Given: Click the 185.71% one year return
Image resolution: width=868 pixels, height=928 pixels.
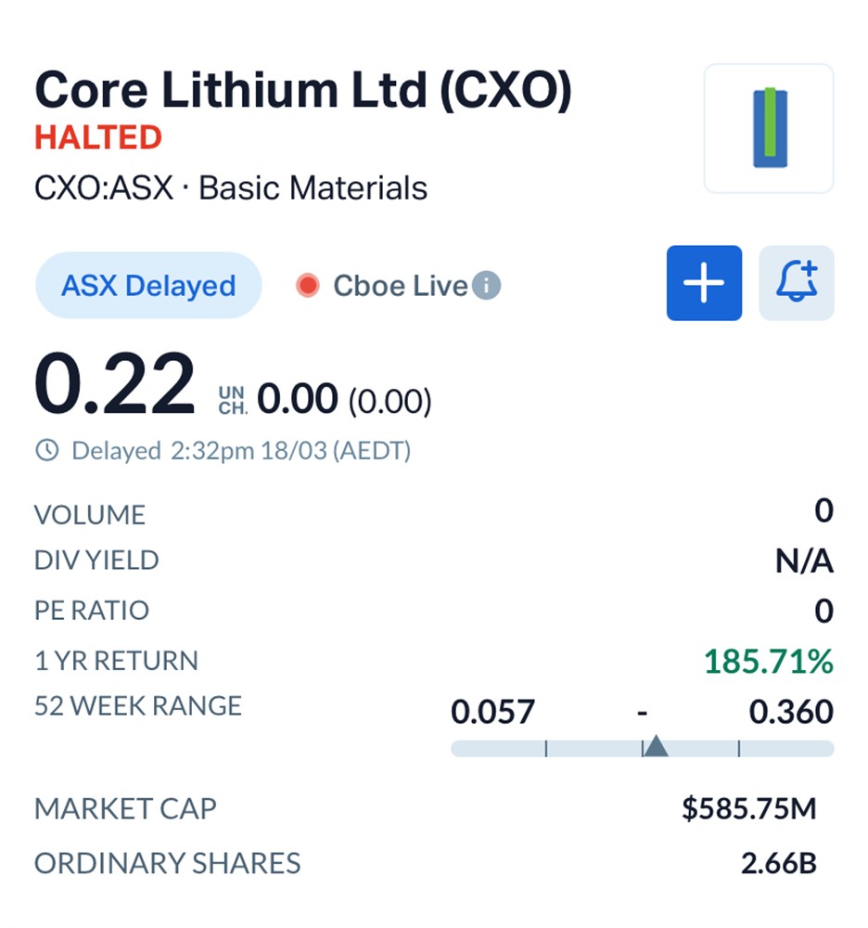Looking at the screenshot, I should click(769, 662).
